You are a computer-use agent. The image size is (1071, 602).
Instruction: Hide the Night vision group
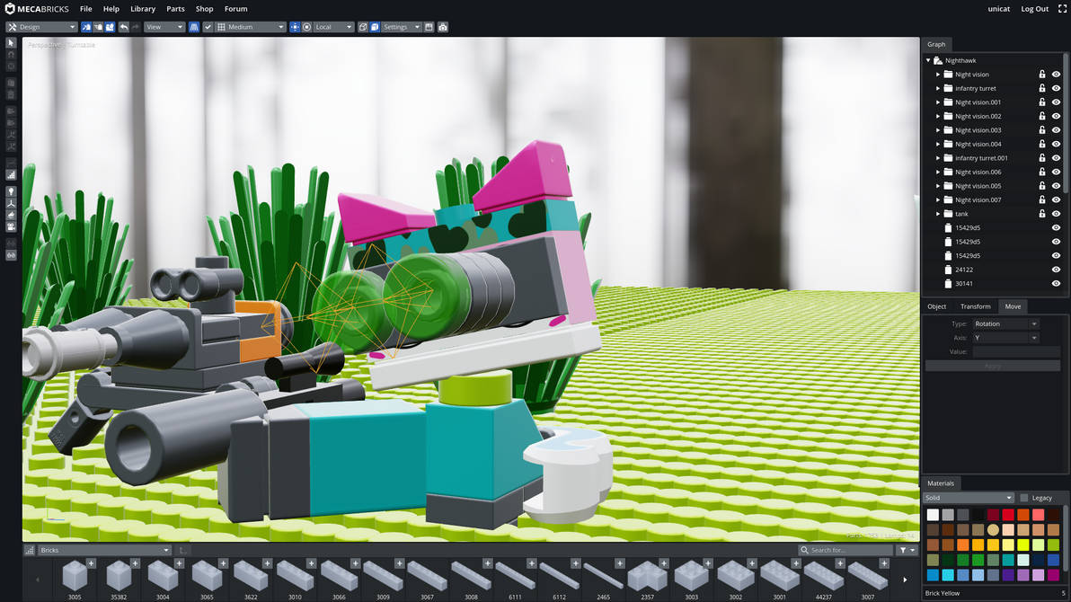(x=1056, y=75)
